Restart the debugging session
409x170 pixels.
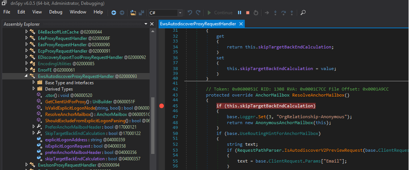click(256, 13)
